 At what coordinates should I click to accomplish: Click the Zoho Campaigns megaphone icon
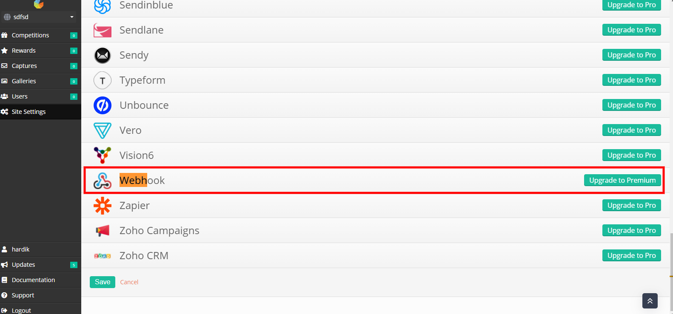point(103,231)
